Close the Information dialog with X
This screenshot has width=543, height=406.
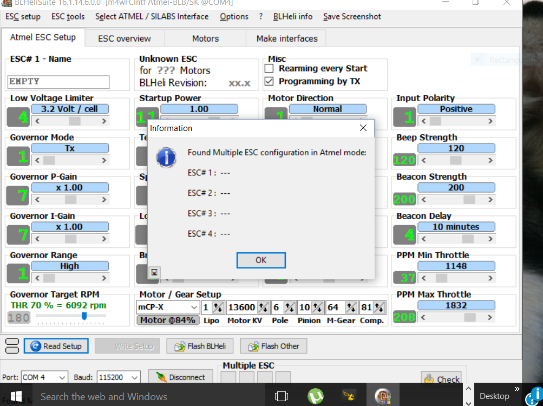click(x=363, y=128)
